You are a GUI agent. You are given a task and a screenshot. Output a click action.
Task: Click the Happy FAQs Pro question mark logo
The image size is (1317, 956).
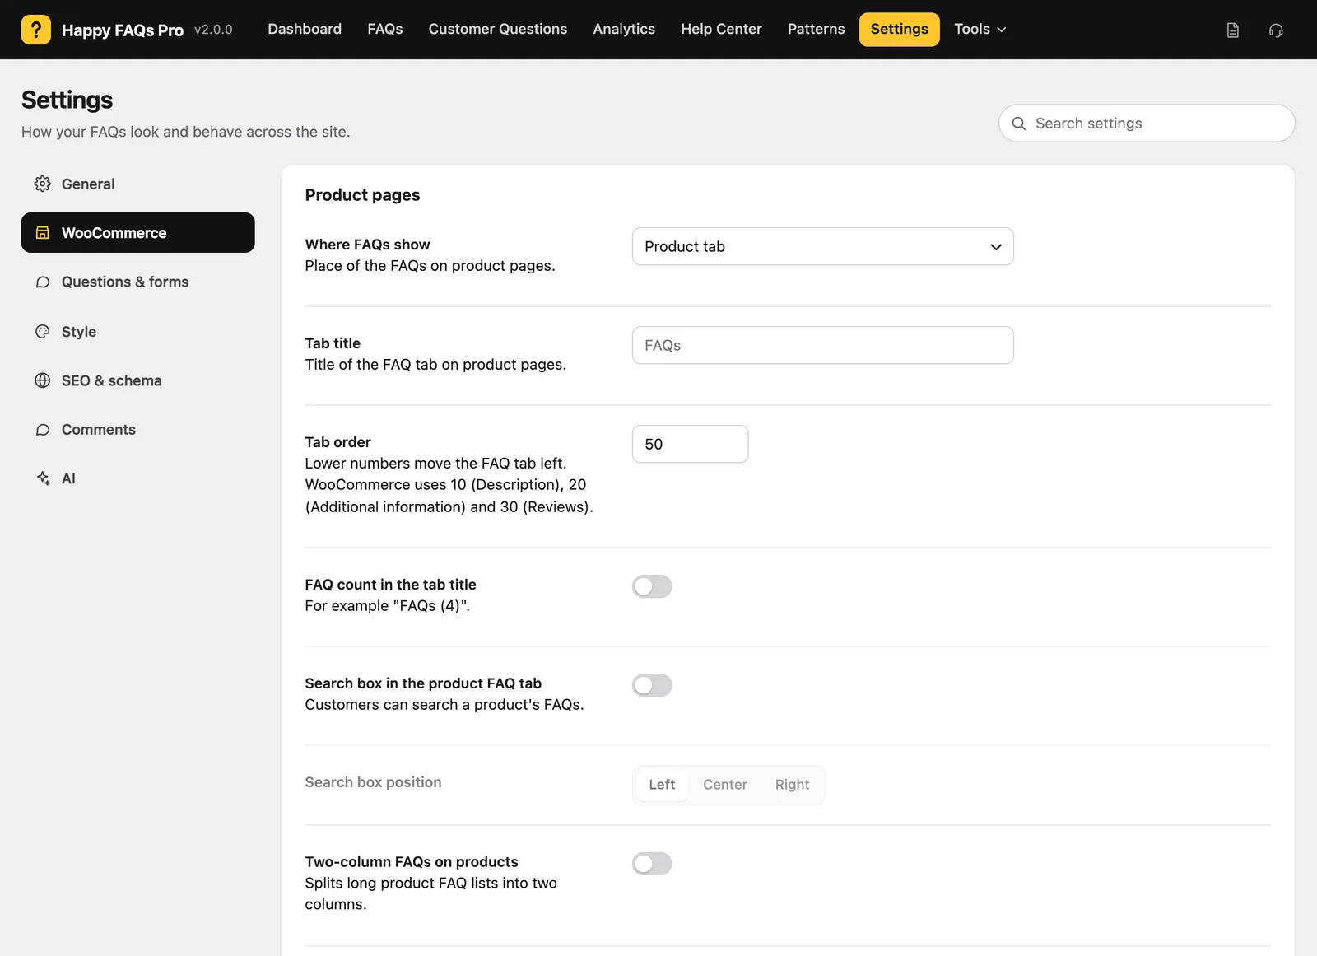tap(36, 30)
